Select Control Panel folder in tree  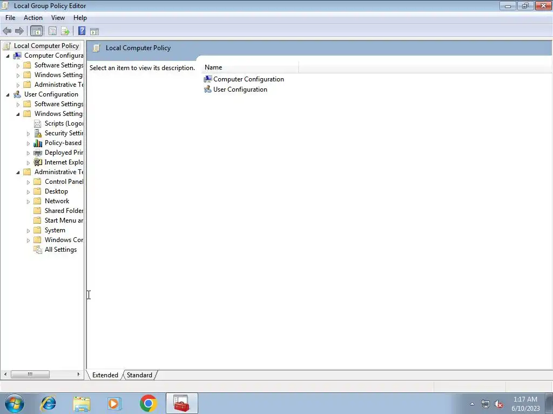pyautogui.click(x=64, y=182)
